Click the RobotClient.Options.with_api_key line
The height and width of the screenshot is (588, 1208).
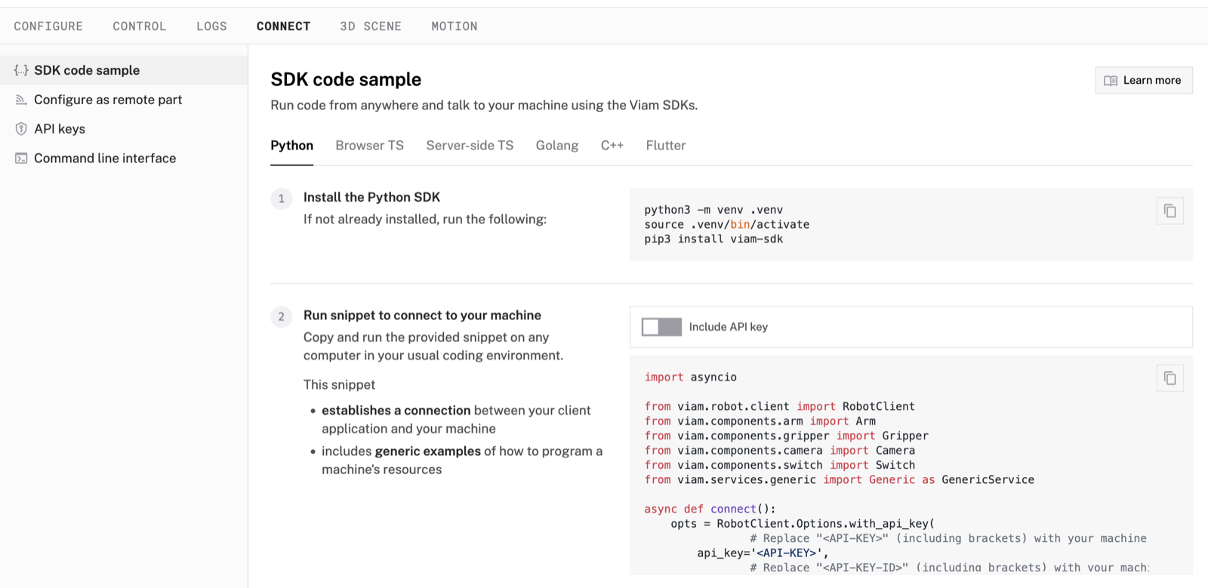[803, 524]
